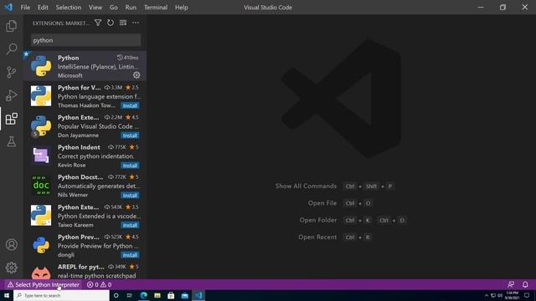Filter extensions with the funnel icon

pyautogui.click(x=98, y=23)
